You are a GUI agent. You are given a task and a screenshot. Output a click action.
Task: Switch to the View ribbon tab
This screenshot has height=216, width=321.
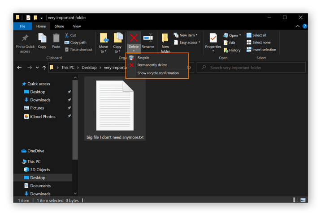[77, 26]
